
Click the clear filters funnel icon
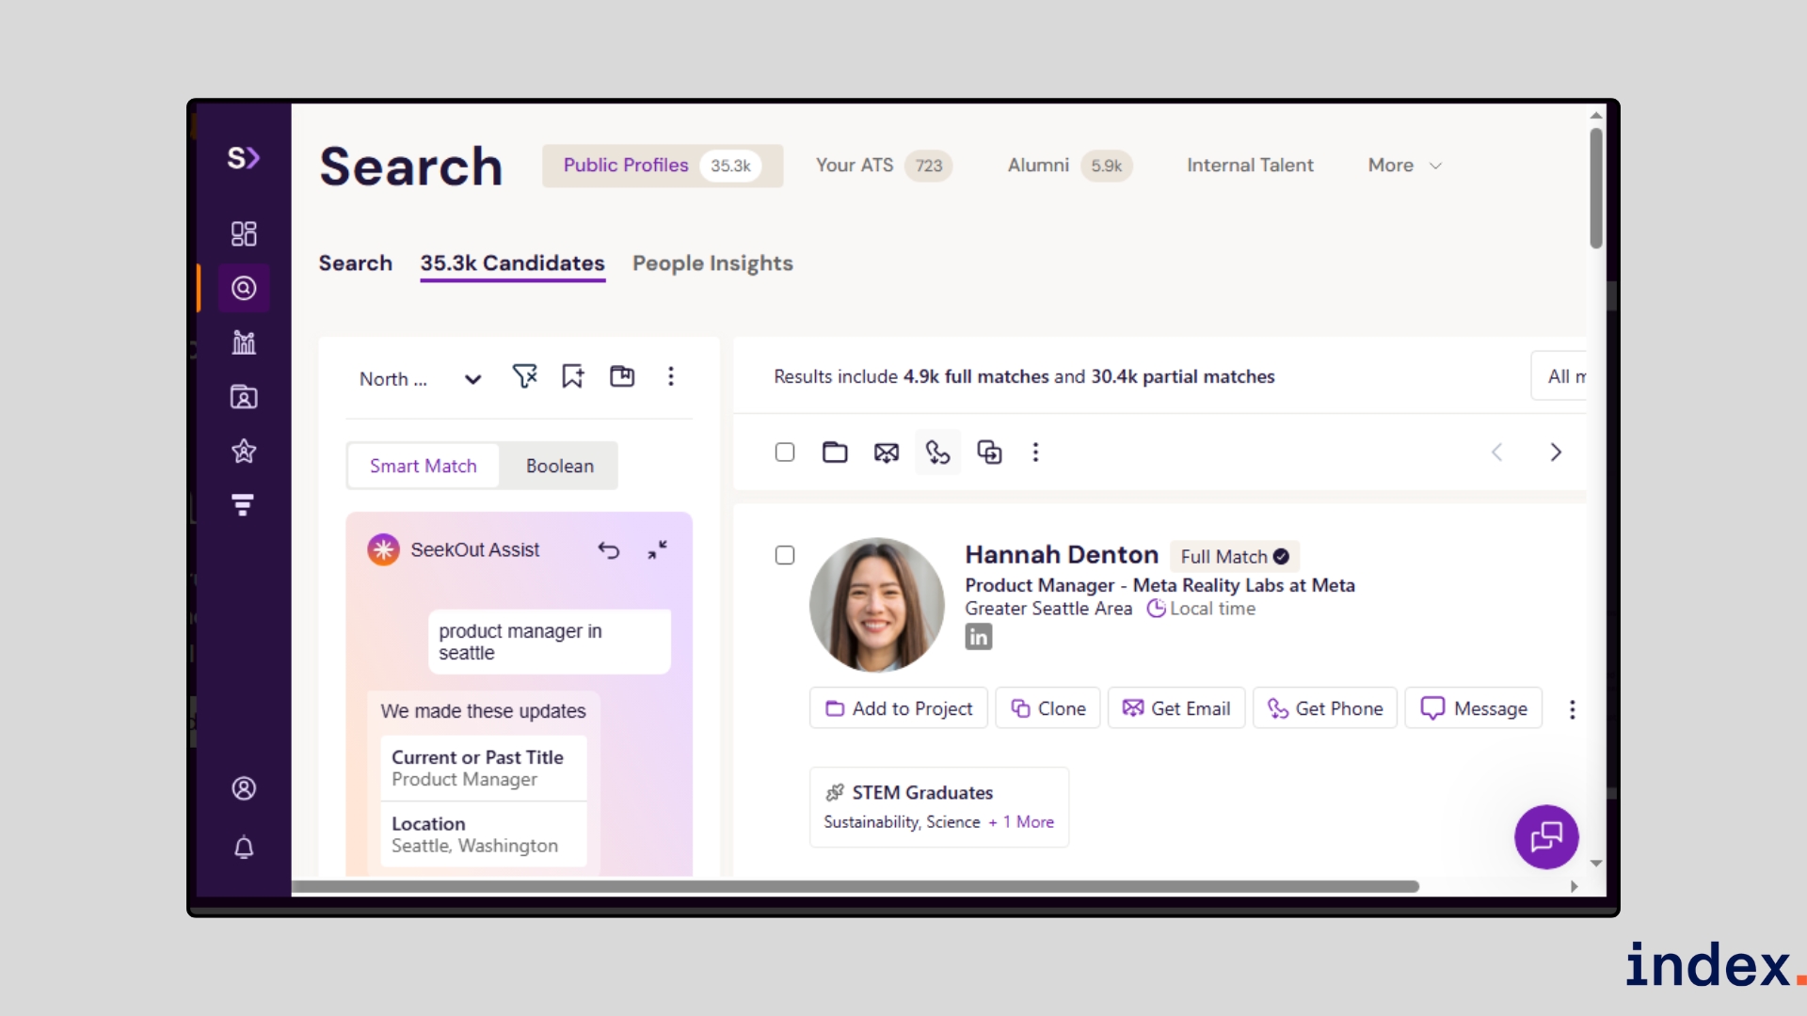[524, 377]
